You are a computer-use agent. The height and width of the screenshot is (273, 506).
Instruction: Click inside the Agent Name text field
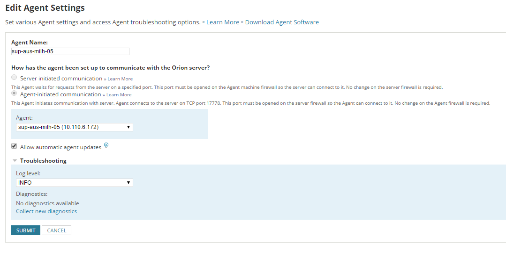(x=69, y=51)
